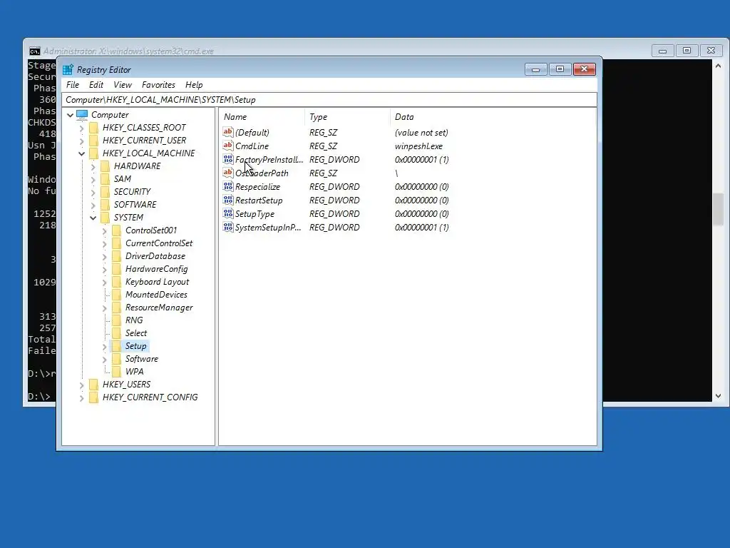730x548 pixels.
Task: Click the cmd.exe window scrollbar thumb
Action: pyautogui.click(x=718, y=209)
